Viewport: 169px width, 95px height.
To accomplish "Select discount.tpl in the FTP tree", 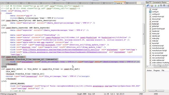I will click(156, 19).
